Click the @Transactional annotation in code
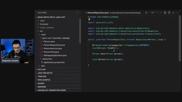182x102 pixels. pos(100,45)
